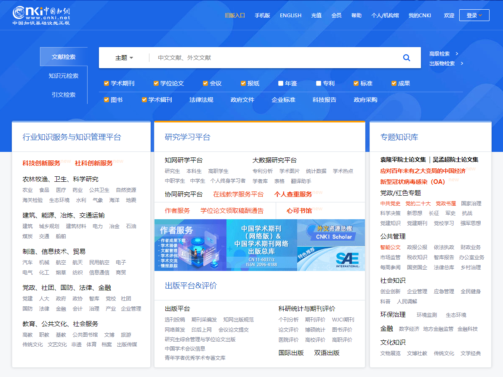The height and width of the screenshot is (377, 503).
Task: Open 心可书馆 link
Action: tap(299, 211)
